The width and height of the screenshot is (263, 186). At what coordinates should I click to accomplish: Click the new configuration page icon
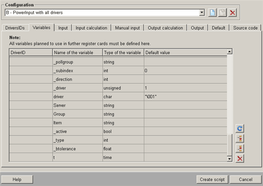point(213,13)
